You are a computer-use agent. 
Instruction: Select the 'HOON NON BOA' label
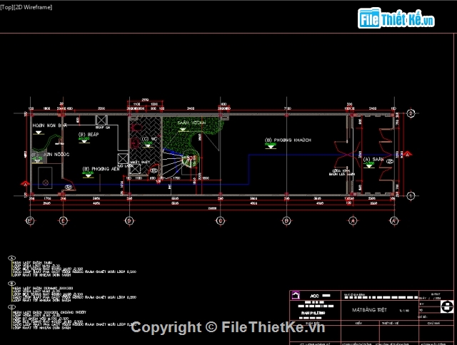point(49,125)
